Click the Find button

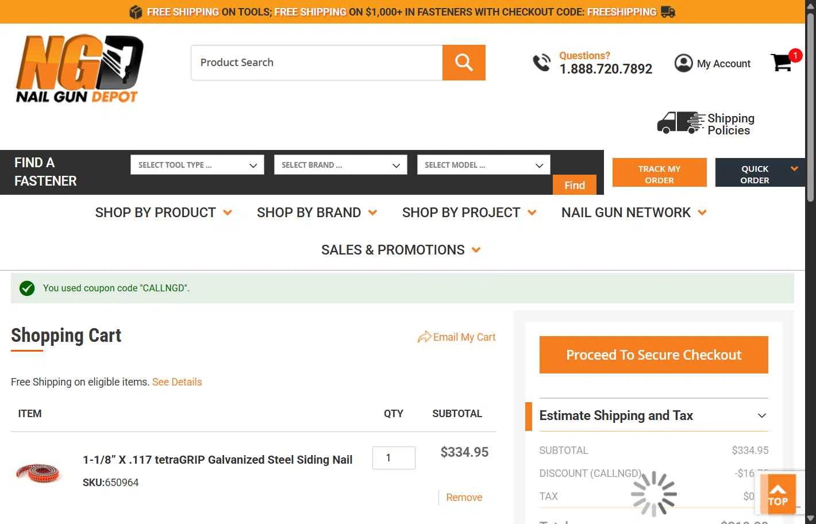(x=575, y=185)
